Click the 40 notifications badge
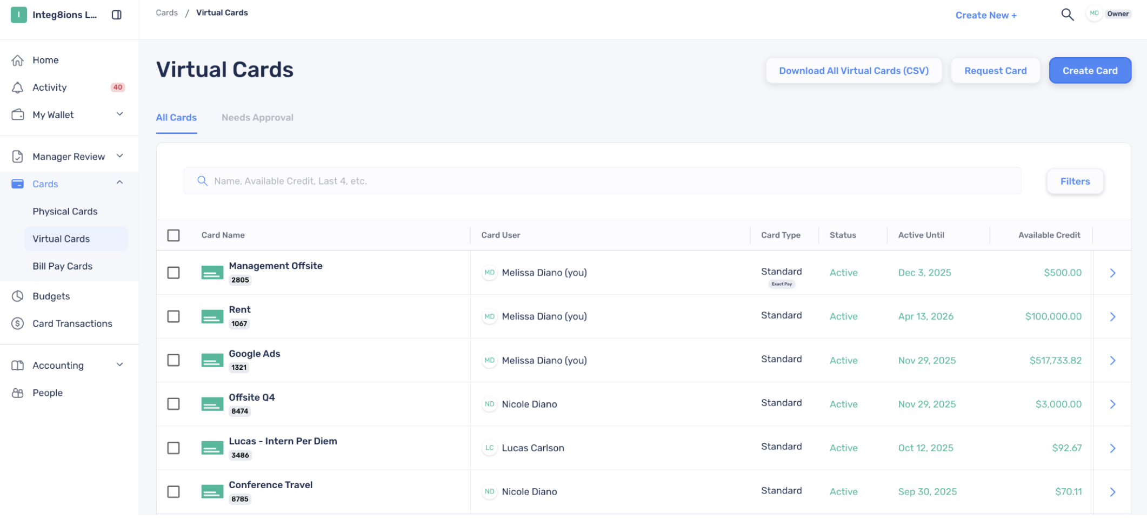This screenshot has width=1147, height=527. (118, 87)
